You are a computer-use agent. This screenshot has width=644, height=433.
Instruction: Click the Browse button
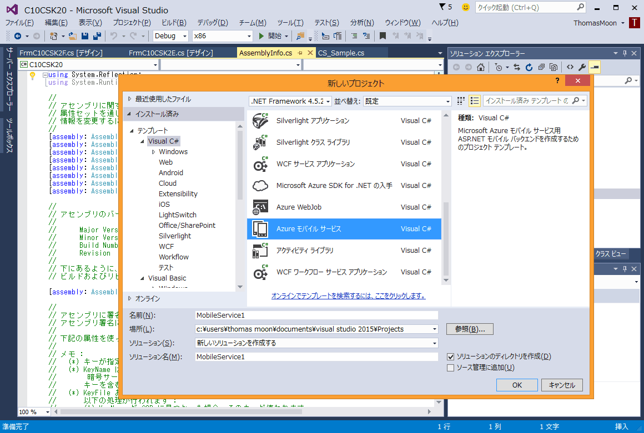[470, 329]
